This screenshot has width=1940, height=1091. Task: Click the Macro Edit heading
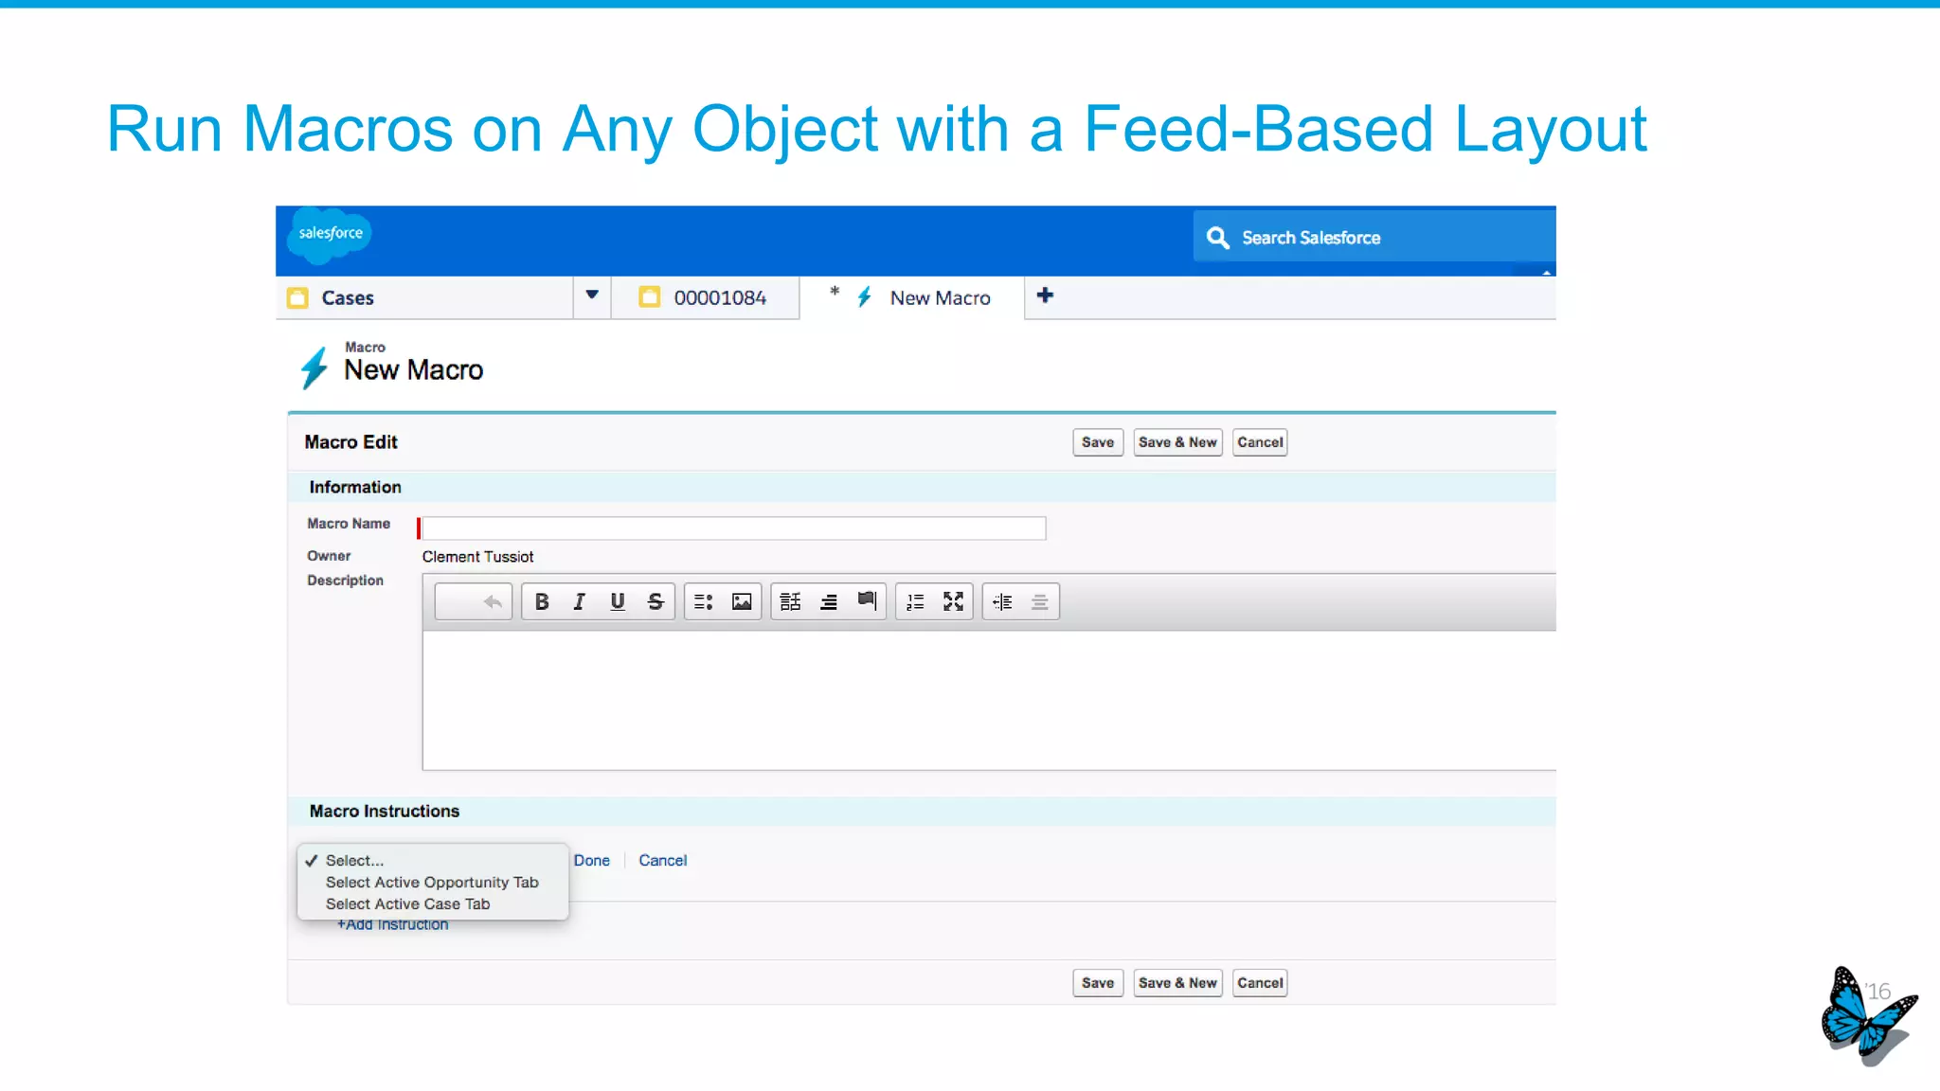(x=350, y=442)
